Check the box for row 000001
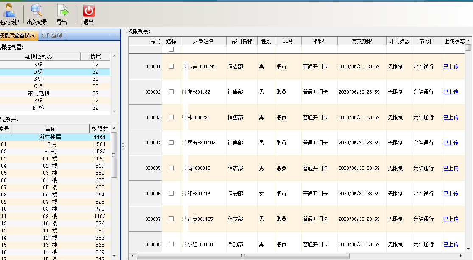This screenshot has width=473, height=260. [171, 66]
